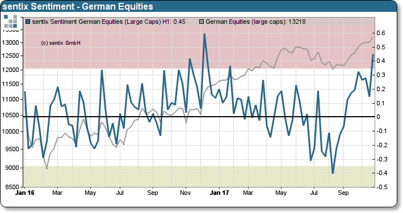
Task: Click the 0 label on the right axis
Action: pyautogui.click(x=378, y=117)
